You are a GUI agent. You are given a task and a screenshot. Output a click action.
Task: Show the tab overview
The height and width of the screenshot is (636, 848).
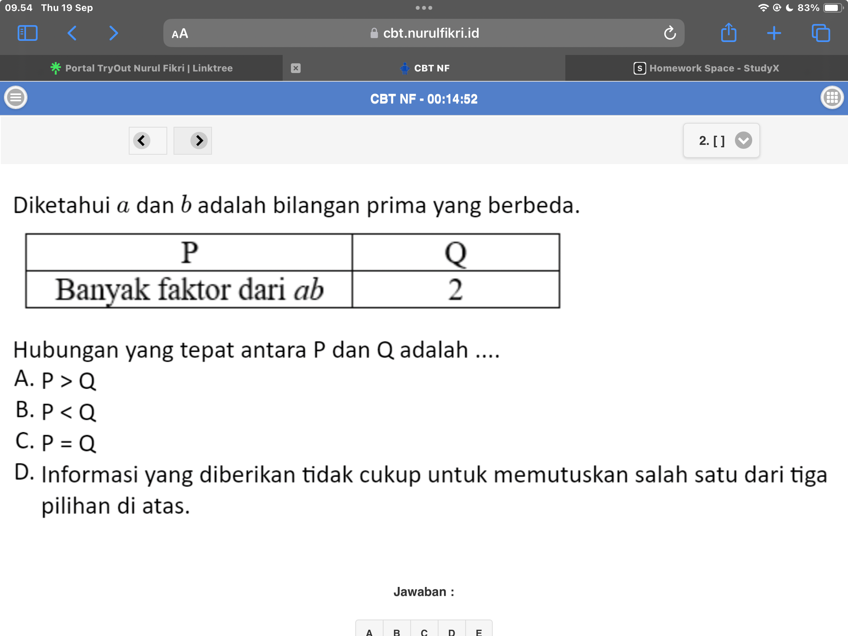pos(821,33)
